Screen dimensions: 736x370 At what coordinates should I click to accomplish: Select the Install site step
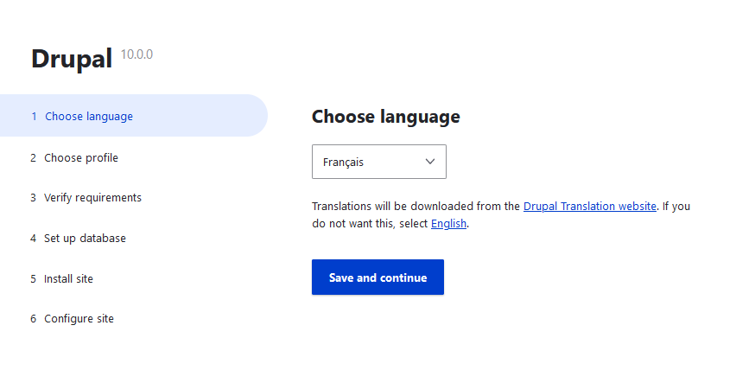pyautogui.click(x=61, y=279)
